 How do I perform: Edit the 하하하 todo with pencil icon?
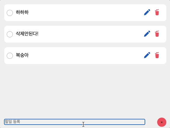(x=147, y=12)
